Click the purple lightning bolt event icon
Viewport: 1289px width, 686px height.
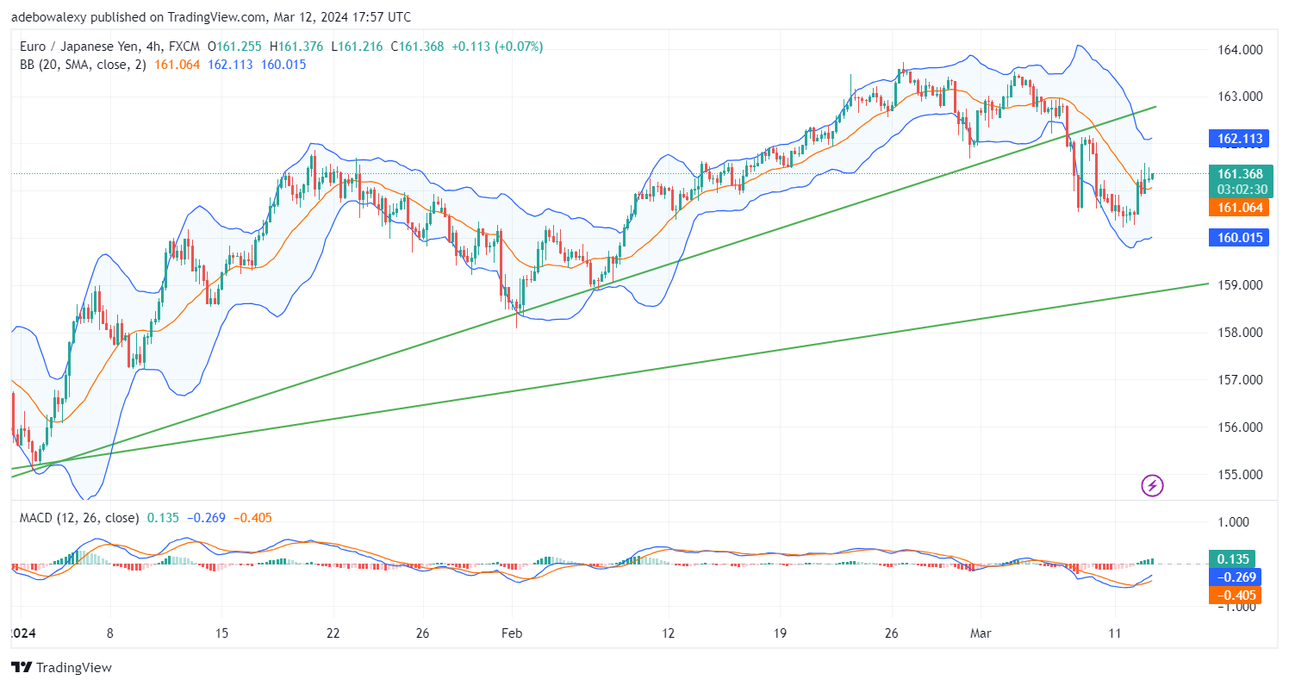point(1152,486)
